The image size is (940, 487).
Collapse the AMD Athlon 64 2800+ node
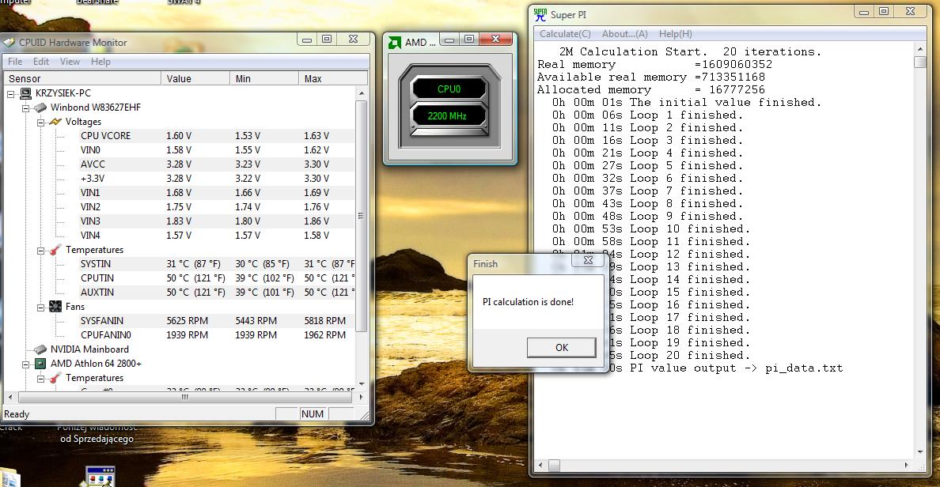coord(26,364)
